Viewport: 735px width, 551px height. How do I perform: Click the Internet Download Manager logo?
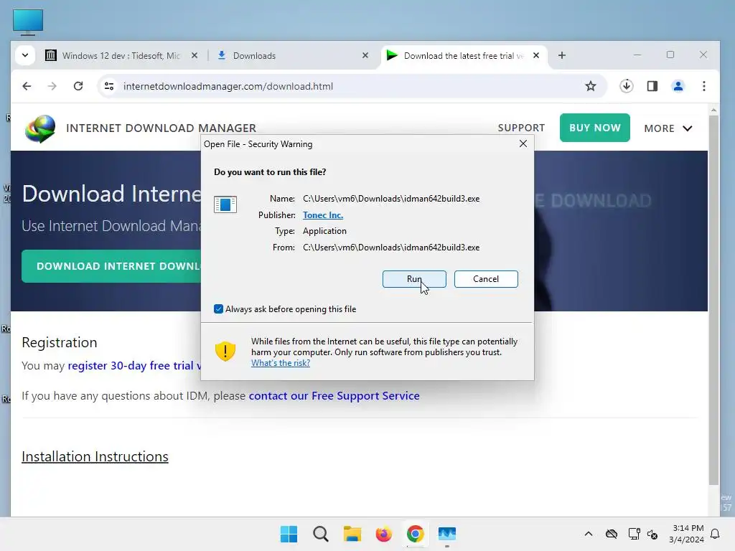40,128
